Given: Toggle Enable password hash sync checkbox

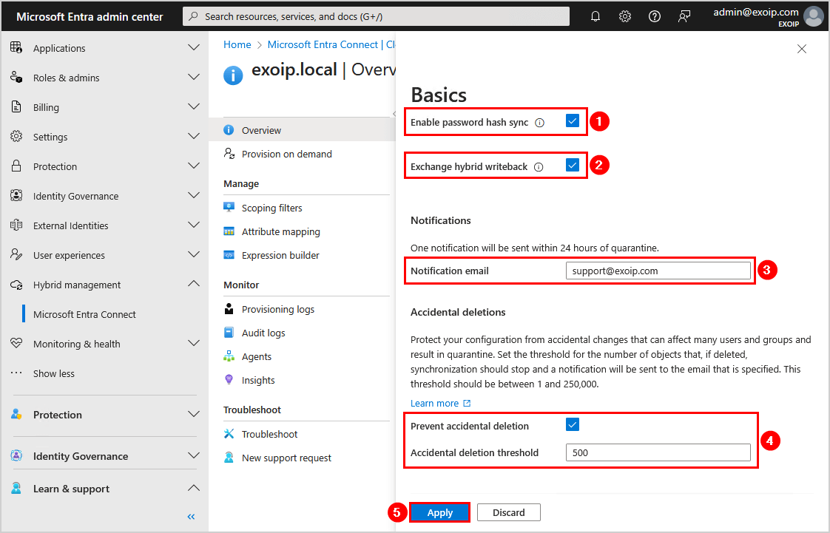Looking at the screenshot, I should click(x=573, y=121).
